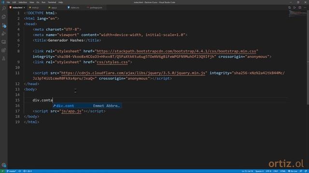Switch to the package.json tab
309x173 pixels.
96,8
